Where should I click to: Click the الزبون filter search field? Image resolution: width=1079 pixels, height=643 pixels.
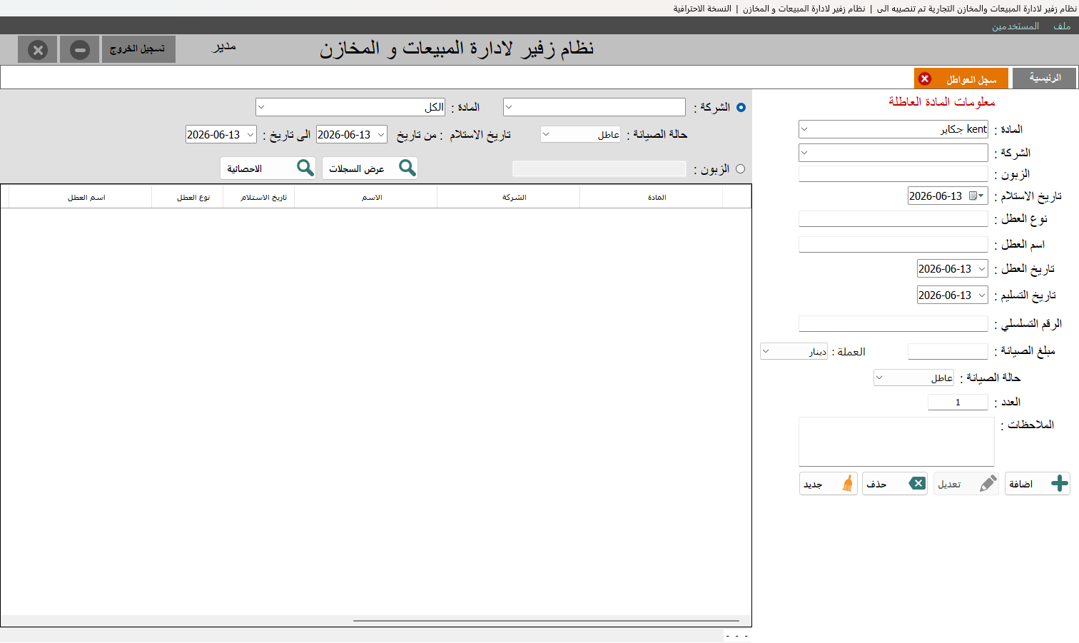pos(599,169)
